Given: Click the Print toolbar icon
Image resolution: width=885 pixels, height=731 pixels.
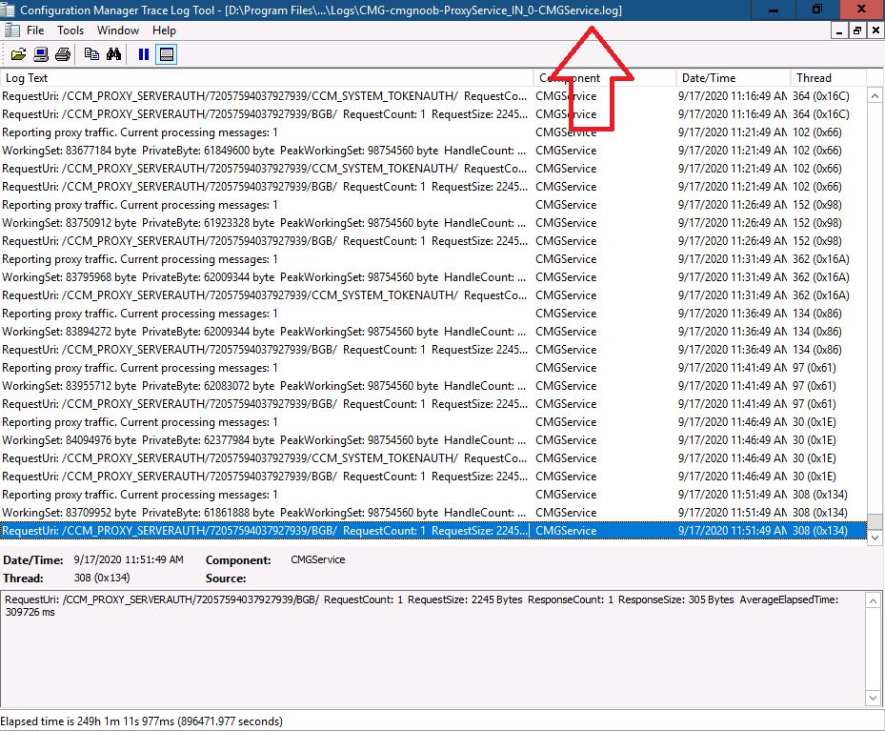Looking at the screenshot, I should (x=63, y=54).
